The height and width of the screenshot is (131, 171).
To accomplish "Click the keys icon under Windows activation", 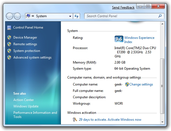I will 75,120.
